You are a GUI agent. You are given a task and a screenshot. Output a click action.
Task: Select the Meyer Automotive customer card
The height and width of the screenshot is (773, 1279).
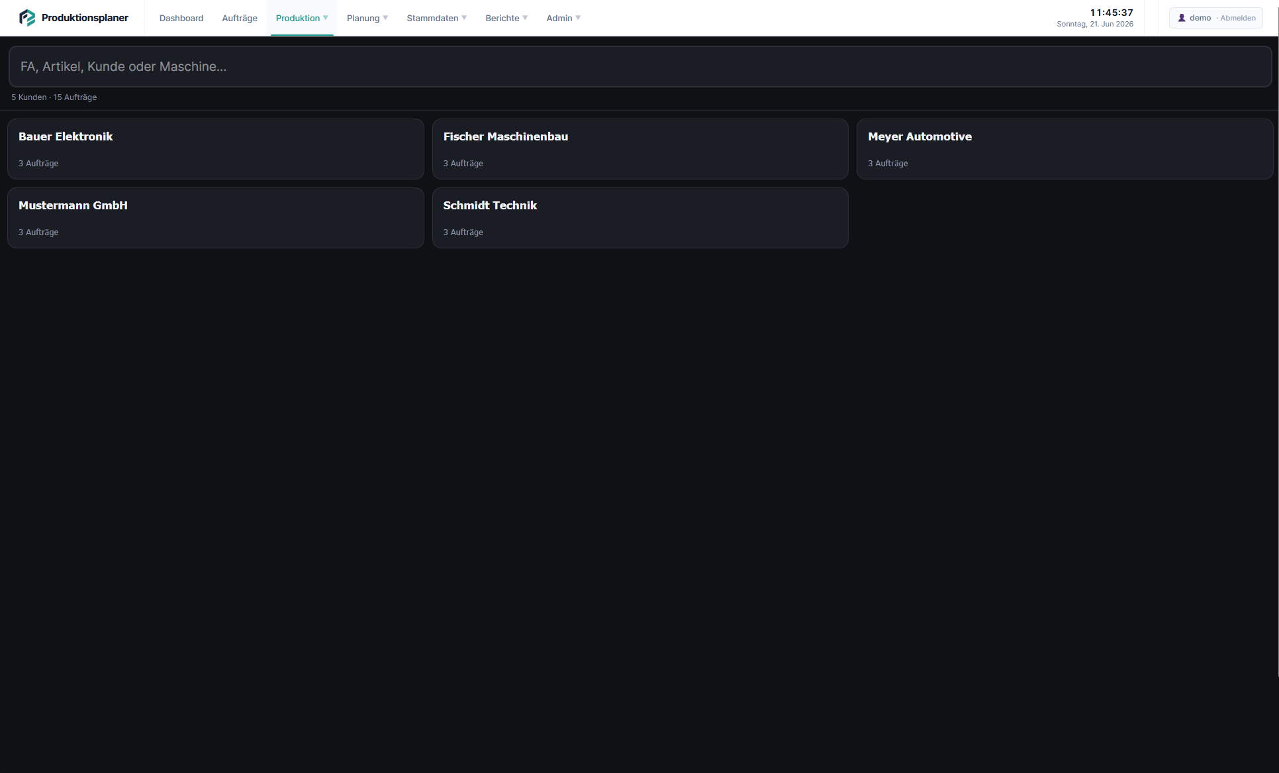pyautogui.click(x=1065, y=149)
